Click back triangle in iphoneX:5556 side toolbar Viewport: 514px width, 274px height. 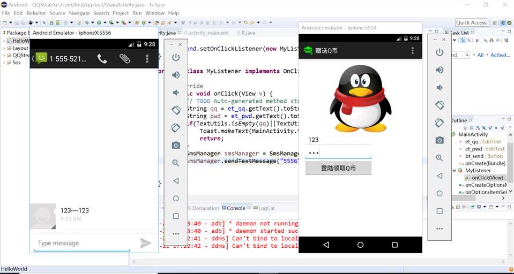pyautogui.click(x=176, y=181)
